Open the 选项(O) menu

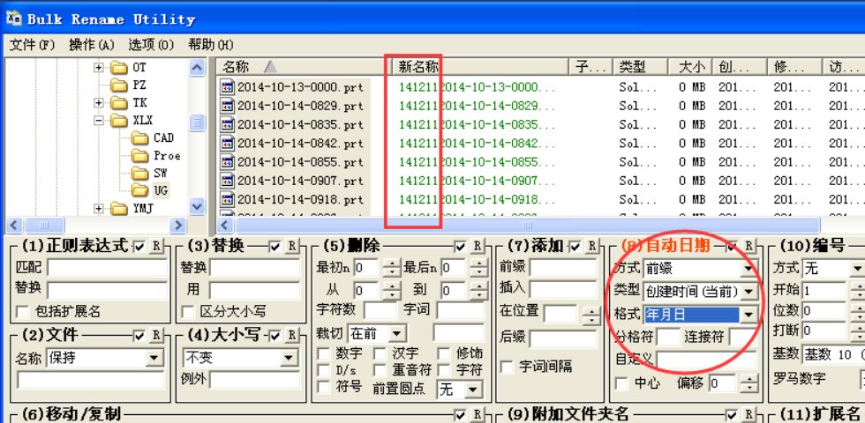tap(151, 45)
